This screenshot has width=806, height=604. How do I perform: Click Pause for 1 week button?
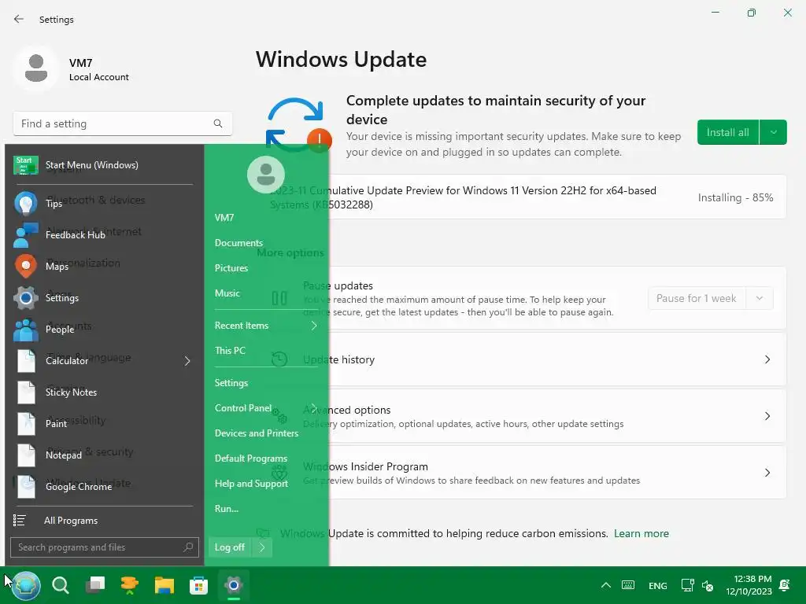696,298
